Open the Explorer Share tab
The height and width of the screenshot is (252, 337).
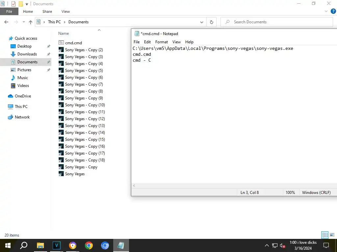tap(47, 11)
